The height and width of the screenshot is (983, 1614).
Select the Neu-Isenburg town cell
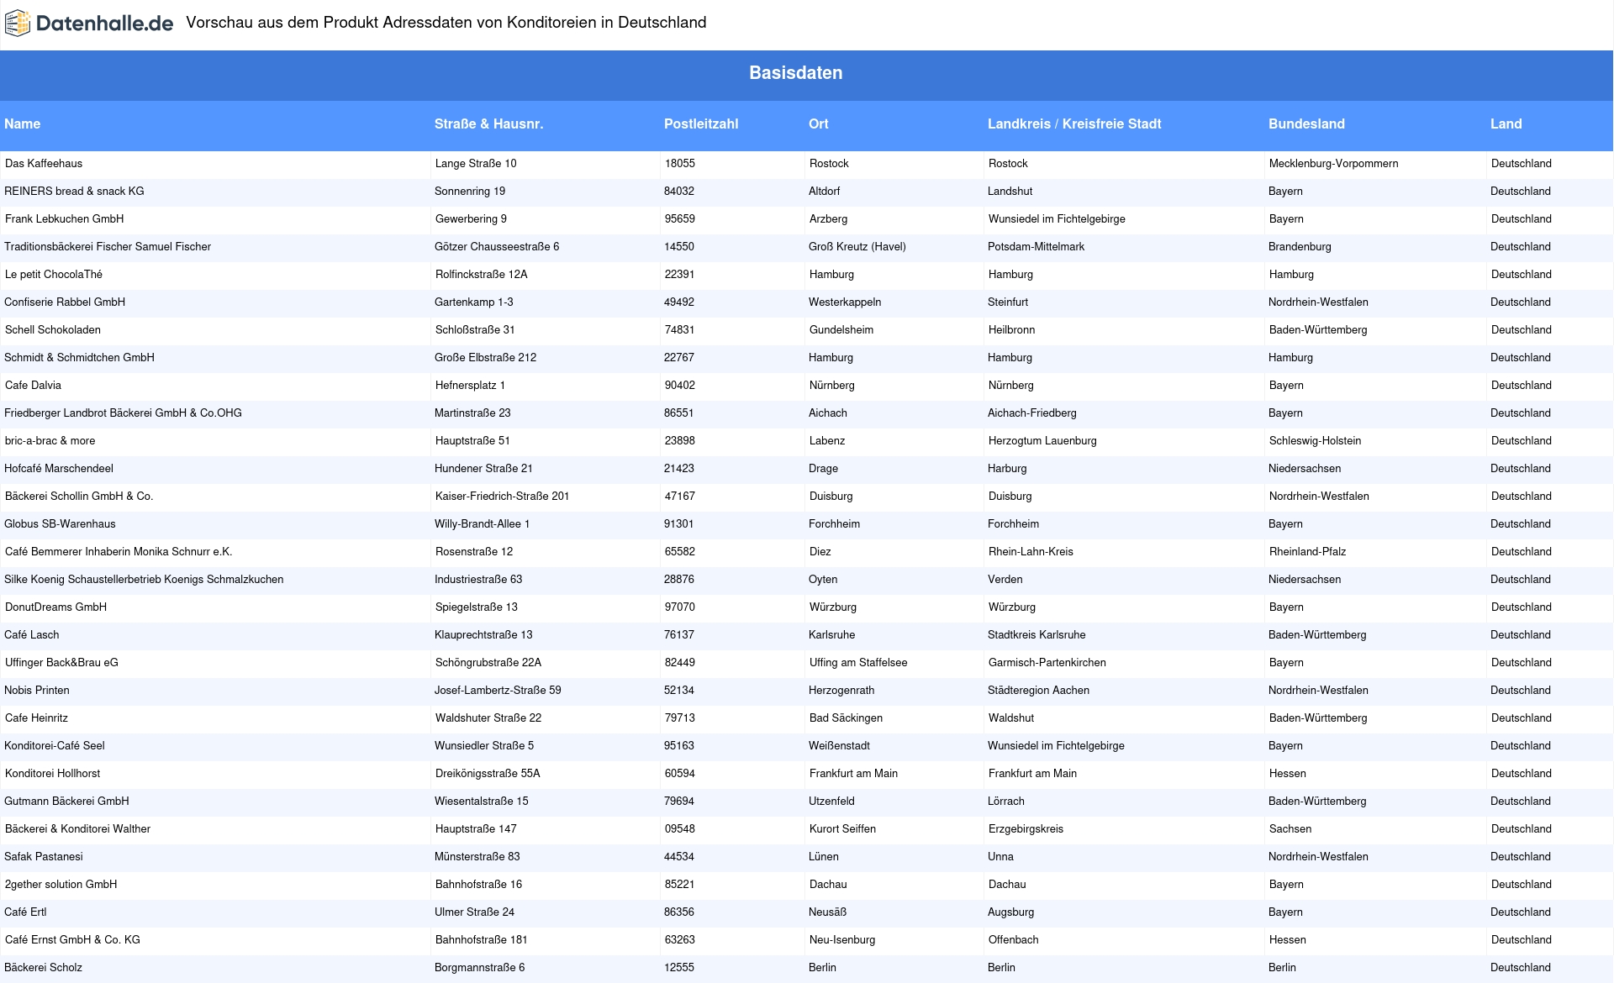(x=842, y=940)
